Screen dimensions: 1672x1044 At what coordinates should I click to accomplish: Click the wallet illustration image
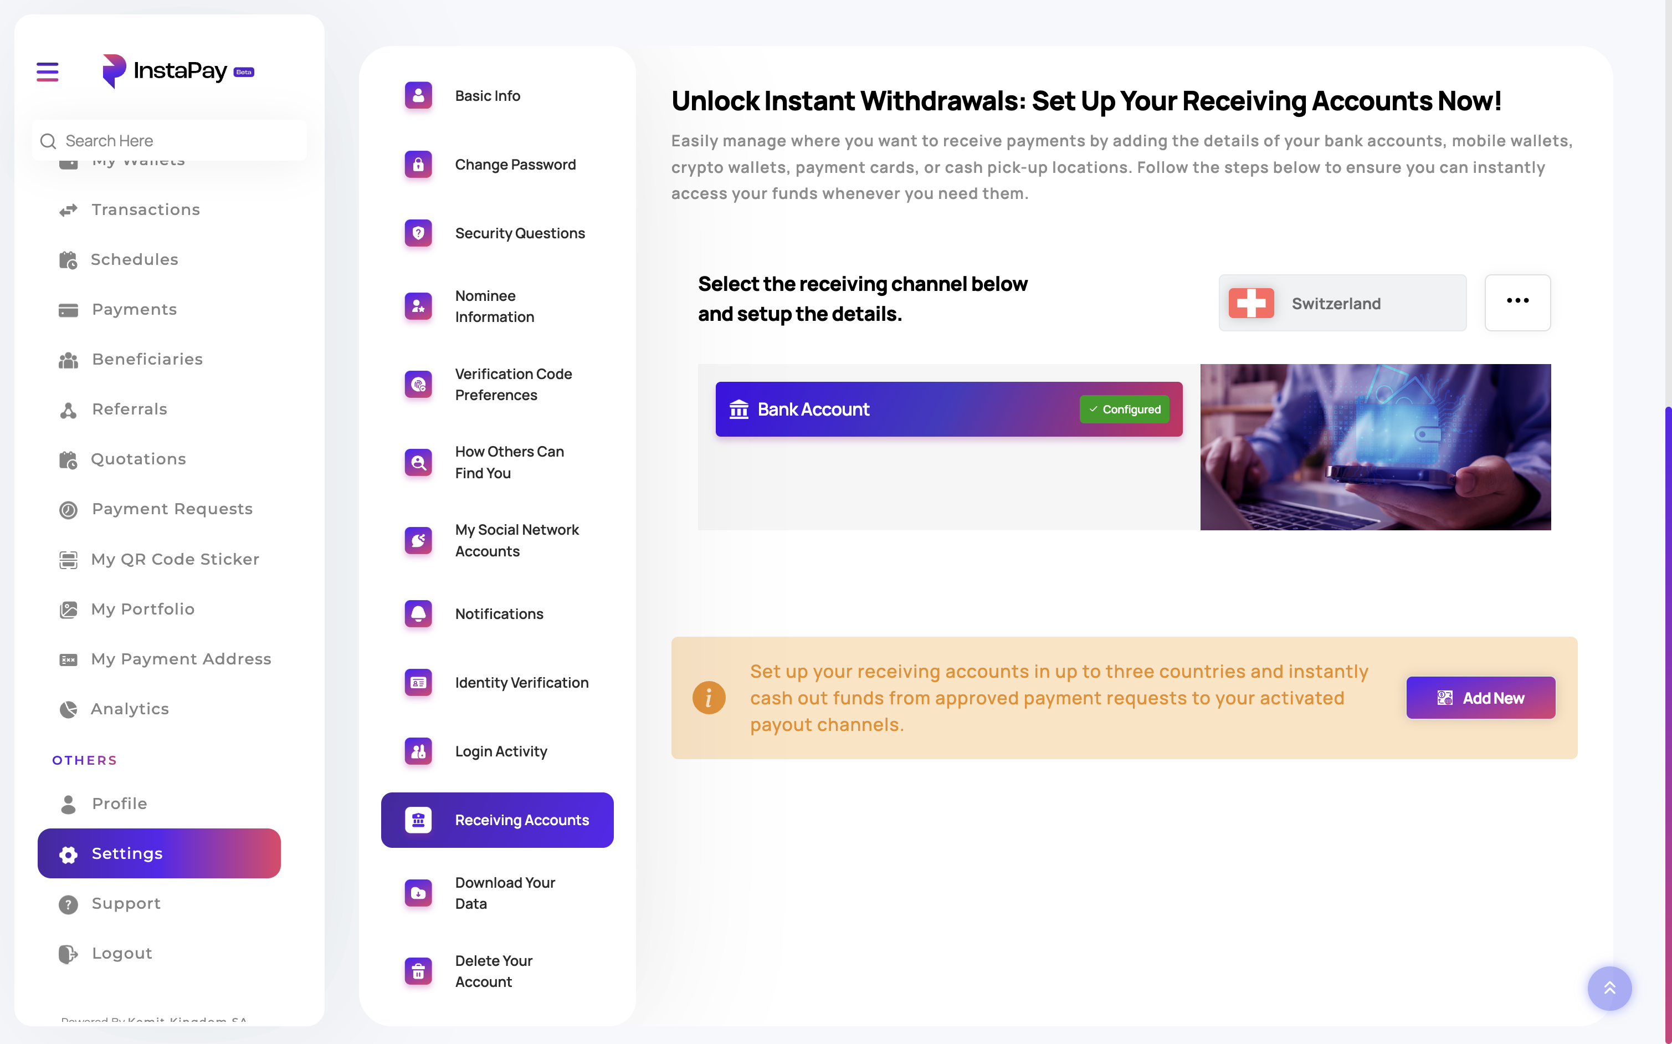pyautogui.click(x=1374, y=447)
